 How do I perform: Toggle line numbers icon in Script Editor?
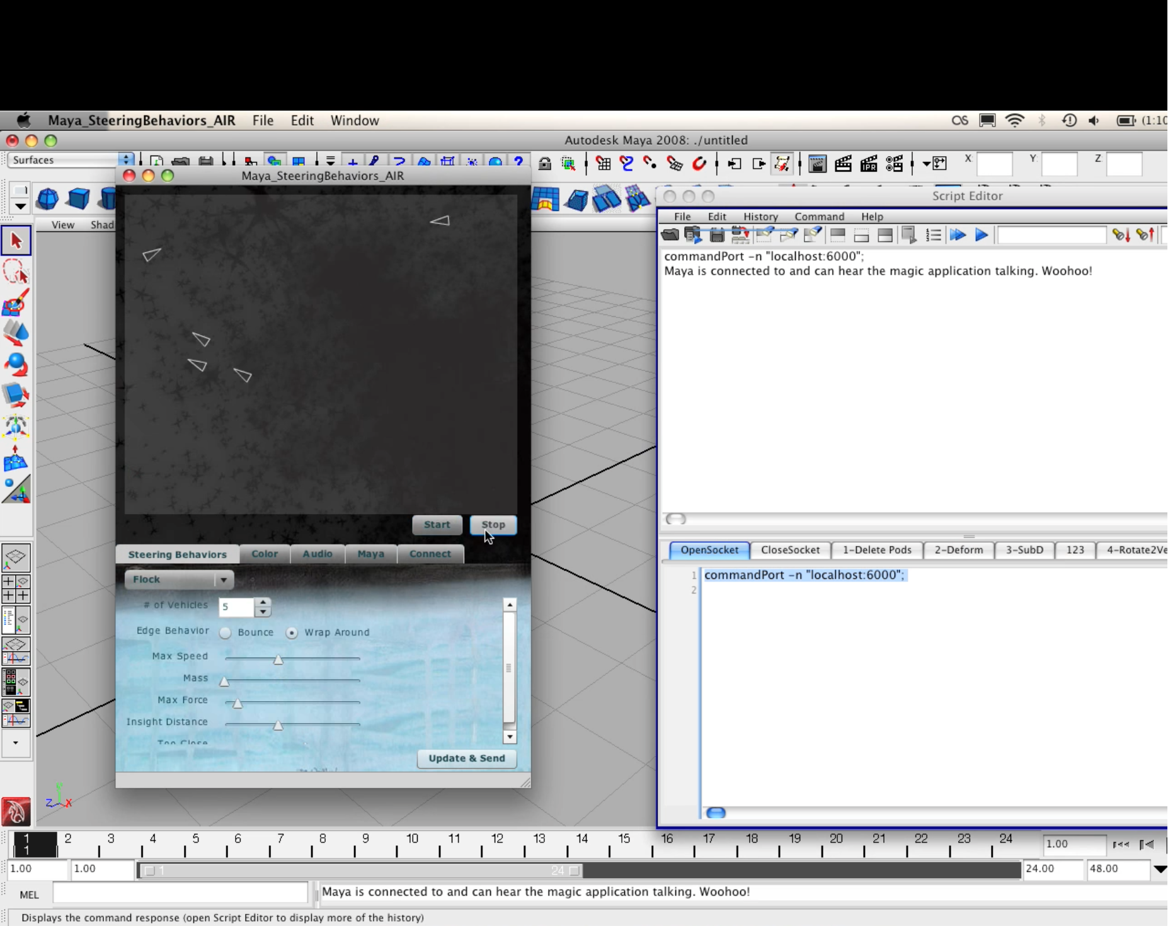(933, 235)
